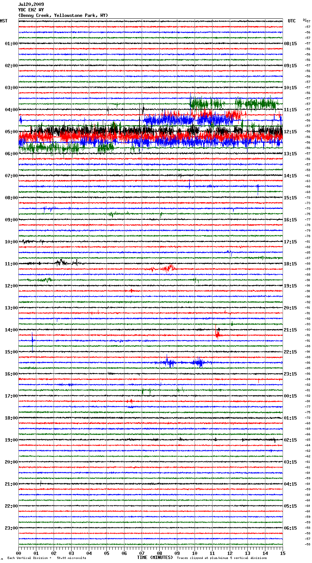Screen dimensions: 312x563
Task: Select the 11:00 MST time marker
Action: tap(11, 264)
